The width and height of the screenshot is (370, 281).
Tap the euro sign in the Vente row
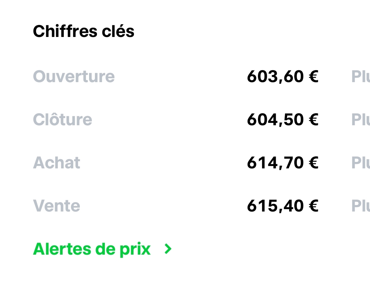point(313,206)
